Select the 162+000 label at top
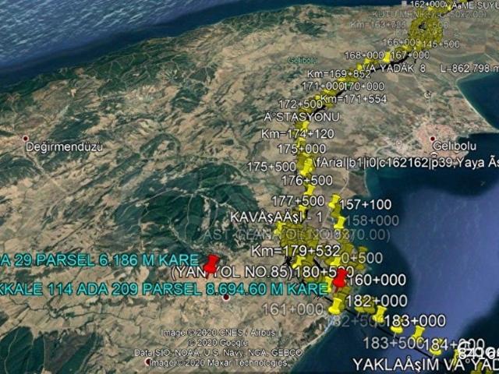Screen dimensions: 499x374 [427, 5]
